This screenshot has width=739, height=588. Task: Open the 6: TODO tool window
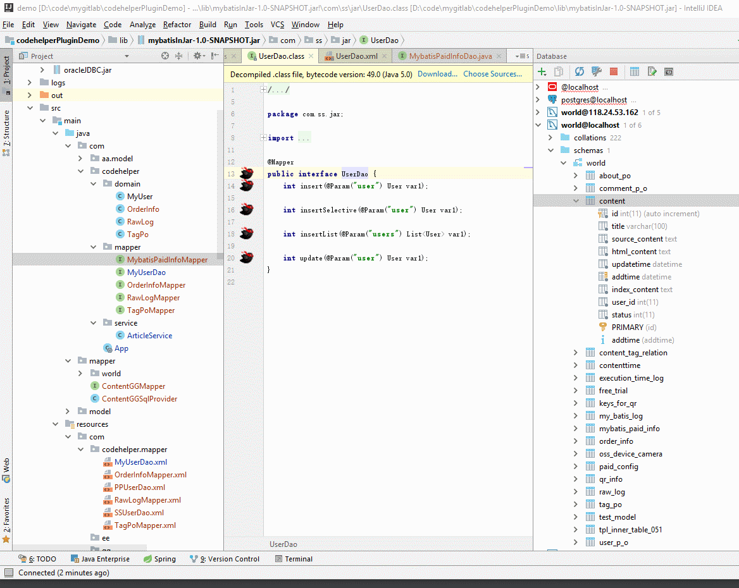pyautogui.click(x=37, y=559)
